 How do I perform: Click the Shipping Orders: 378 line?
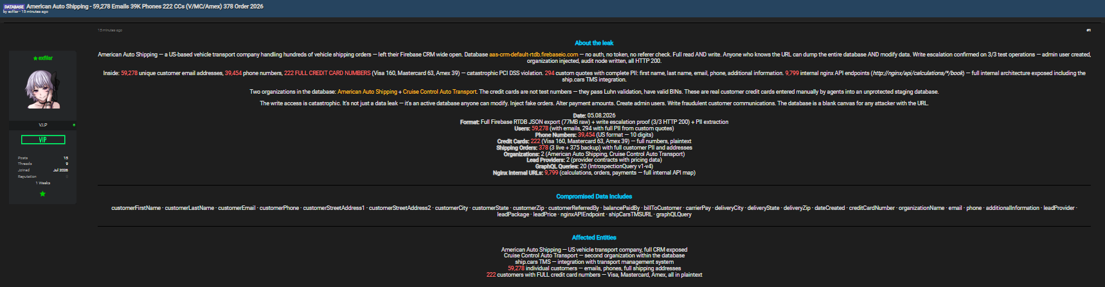[594, 148]
